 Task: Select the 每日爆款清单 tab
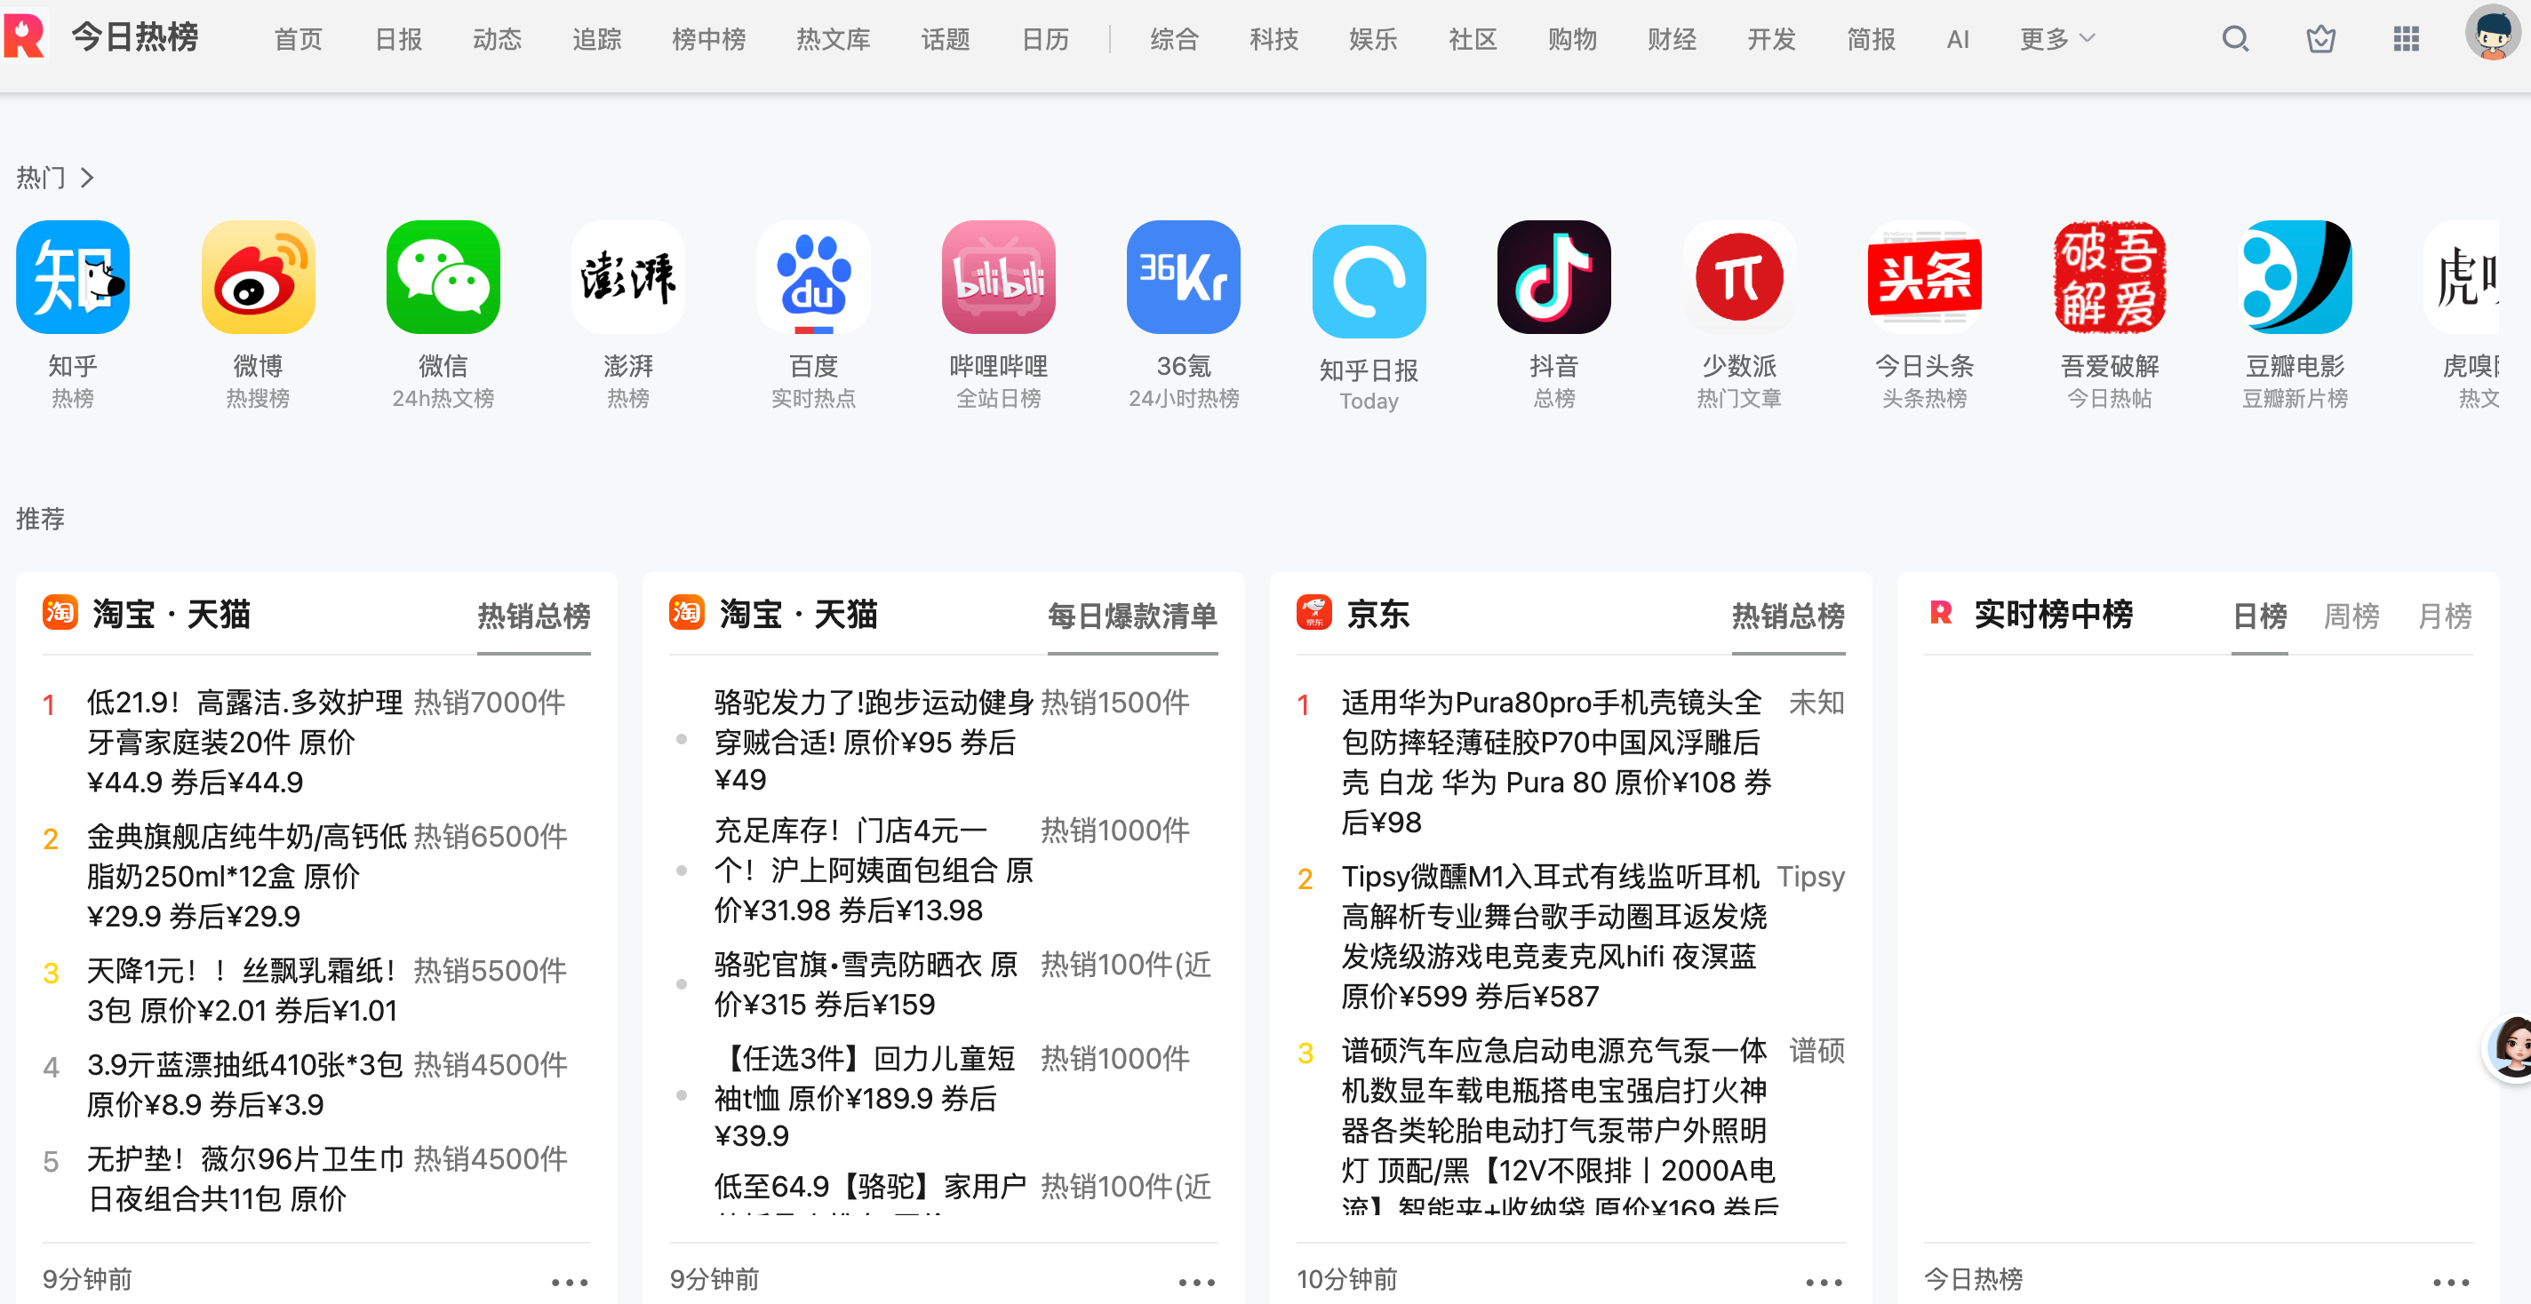tap(1133, 616)
